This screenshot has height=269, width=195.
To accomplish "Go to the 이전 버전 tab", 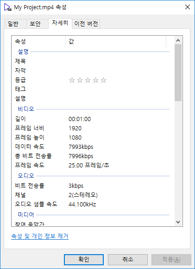I will coord(86,24).
